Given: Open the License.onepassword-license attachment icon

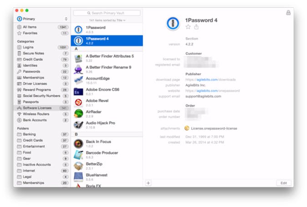Looking at the screenshot, I should point(187,128).
